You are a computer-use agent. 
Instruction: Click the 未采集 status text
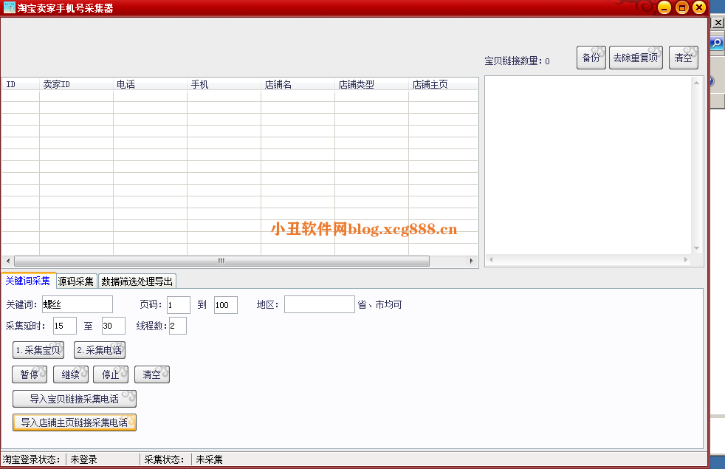tap(209, 459)
